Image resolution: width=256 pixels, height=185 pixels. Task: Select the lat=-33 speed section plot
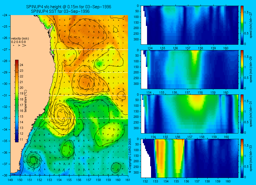click(x=189, y=158)
